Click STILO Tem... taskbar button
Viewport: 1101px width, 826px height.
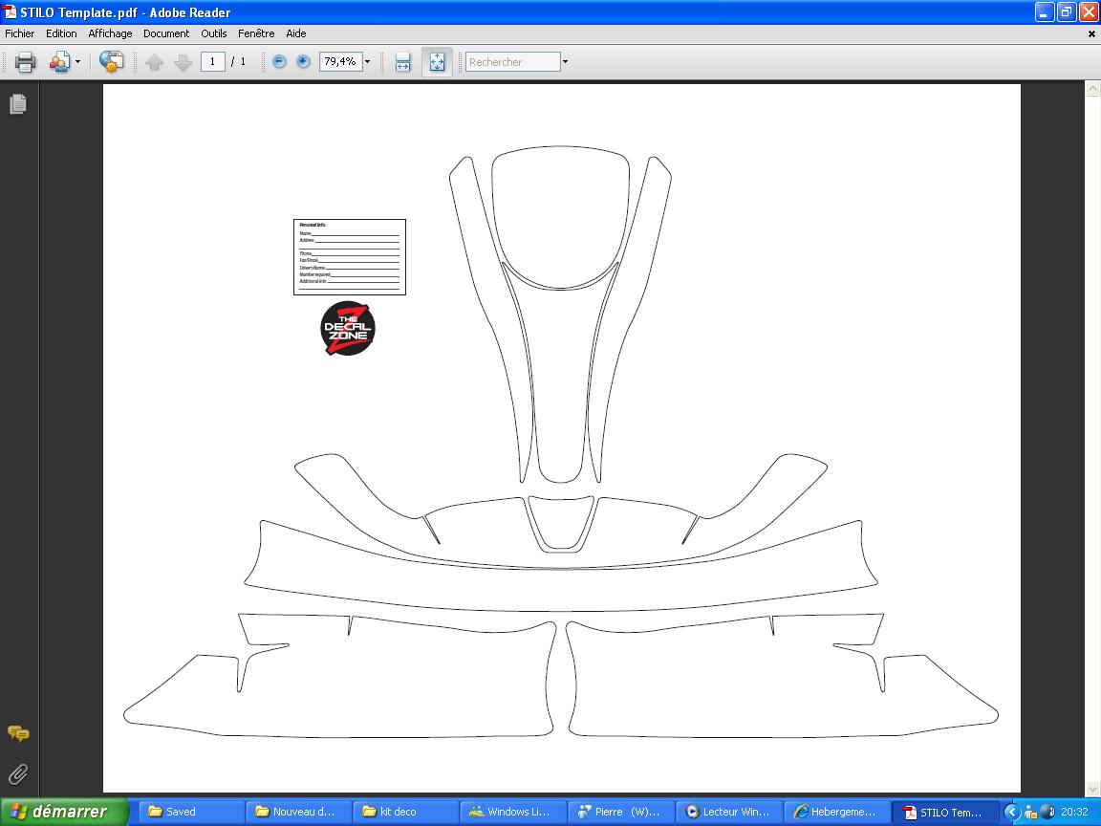(x=945, y=812)
